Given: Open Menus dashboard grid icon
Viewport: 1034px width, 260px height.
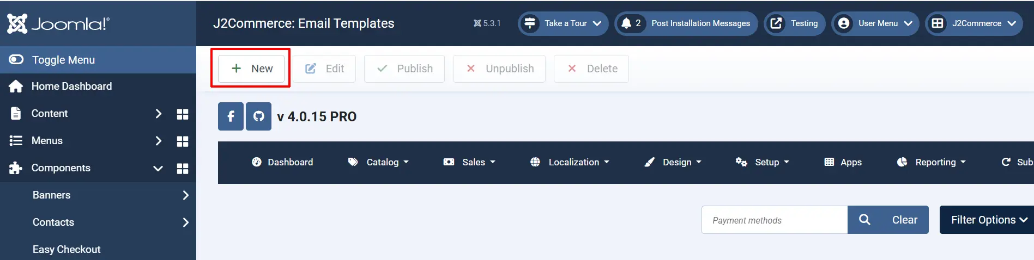Looking at the screenshot, I should point(183,141).
